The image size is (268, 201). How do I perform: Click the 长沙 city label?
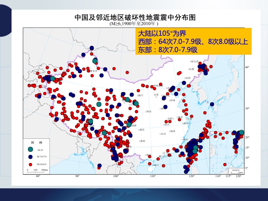click(x=163, y=134)
